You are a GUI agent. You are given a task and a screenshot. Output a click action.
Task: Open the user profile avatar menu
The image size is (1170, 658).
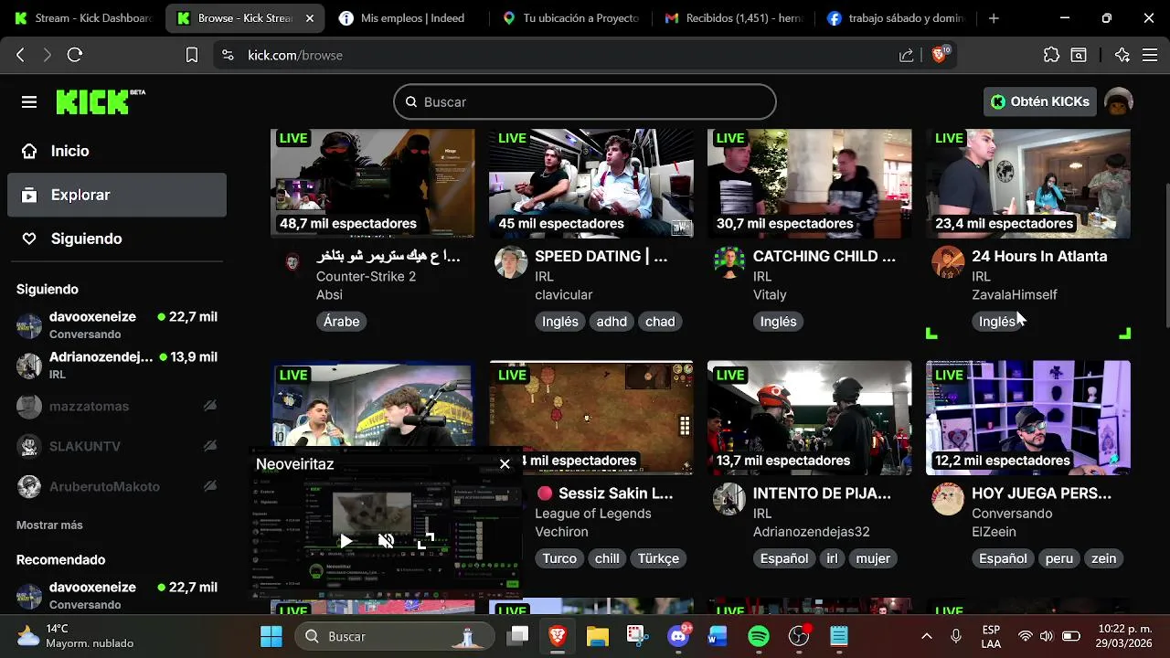click(1119, 101)
